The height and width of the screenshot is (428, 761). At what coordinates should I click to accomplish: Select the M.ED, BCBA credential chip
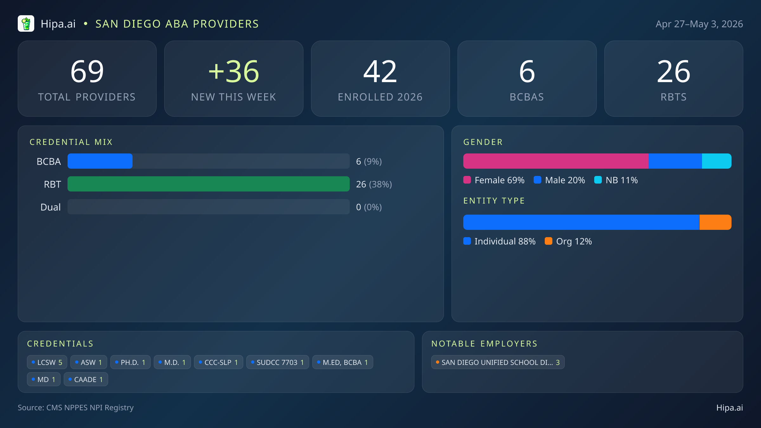point(343,362)
